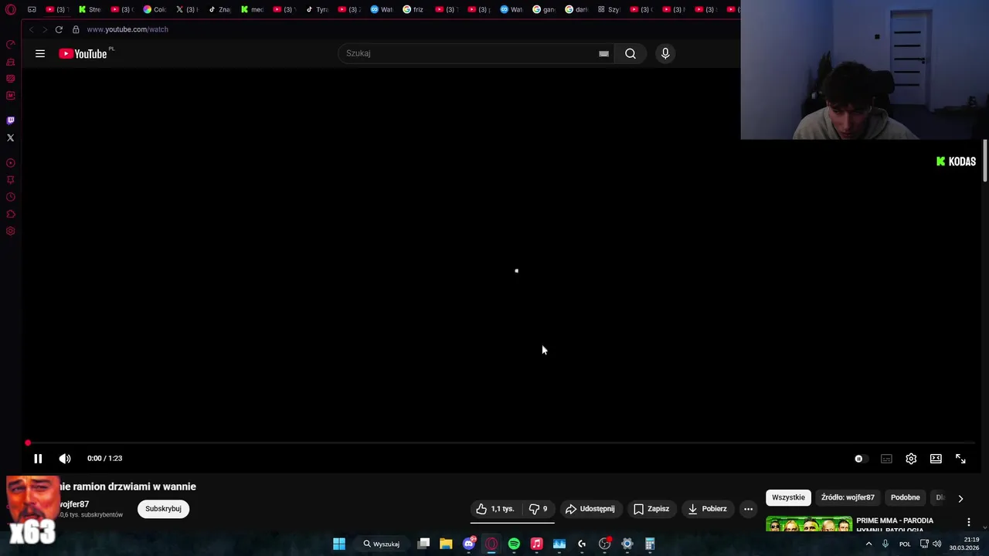
Task: Open the GX Corner gamepad tab
Action: pos(32,9)
